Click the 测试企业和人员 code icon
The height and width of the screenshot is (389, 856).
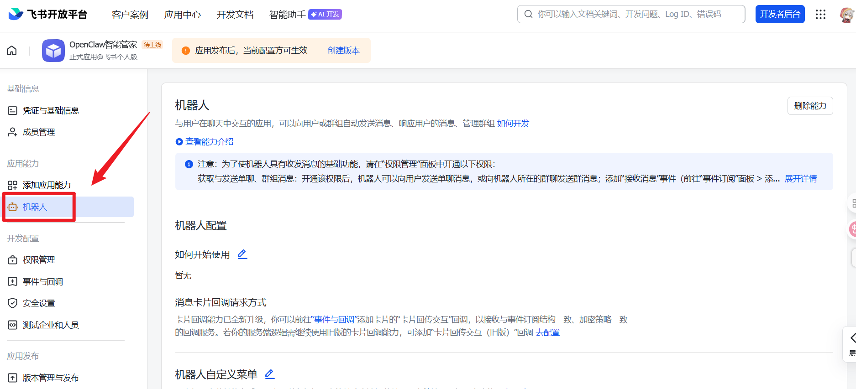point(13,325)
